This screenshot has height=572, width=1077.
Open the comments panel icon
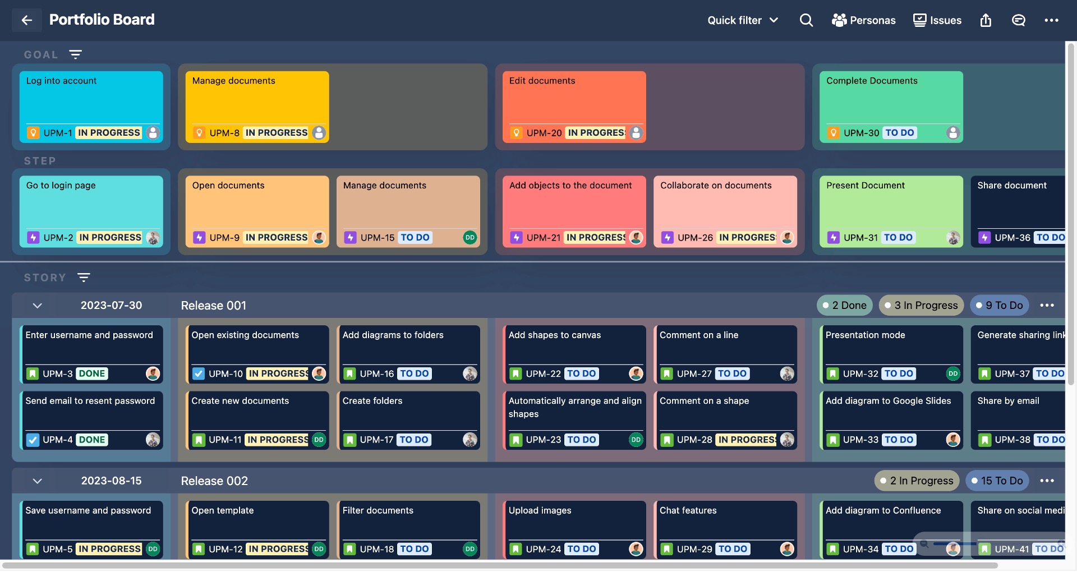[x=1018, y=20]
